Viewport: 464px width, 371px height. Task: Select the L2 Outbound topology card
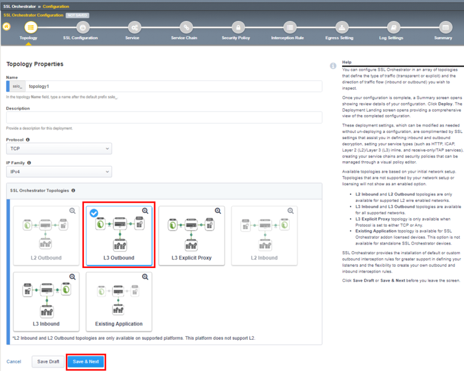click(x=46, y=236)
